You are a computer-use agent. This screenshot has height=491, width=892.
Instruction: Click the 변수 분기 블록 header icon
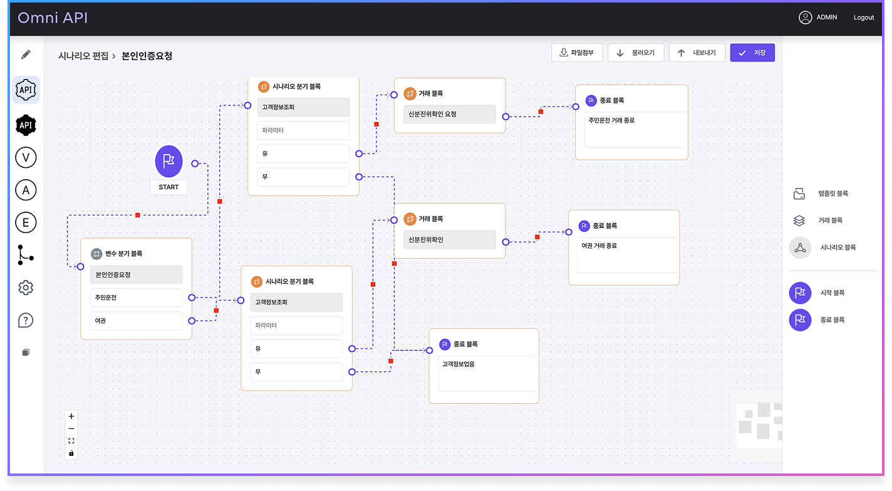click(x=96, y=254)
